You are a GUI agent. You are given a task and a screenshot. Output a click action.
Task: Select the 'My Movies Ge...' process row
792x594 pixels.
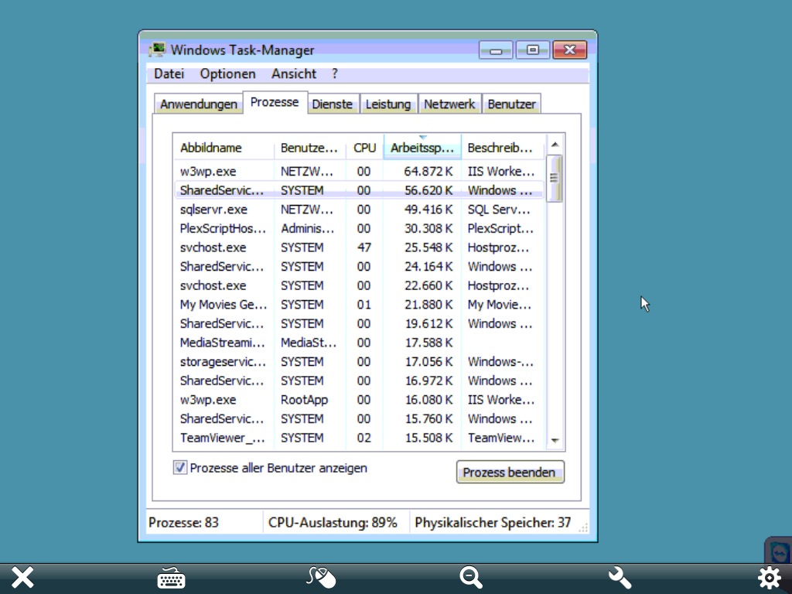point(359,305)
